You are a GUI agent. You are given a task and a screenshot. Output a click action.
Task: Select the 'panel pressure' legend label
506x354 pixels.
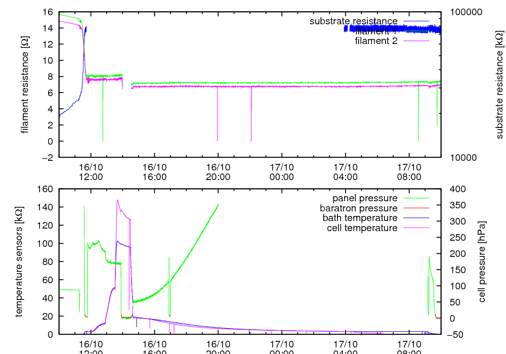[x=365, y=198]
